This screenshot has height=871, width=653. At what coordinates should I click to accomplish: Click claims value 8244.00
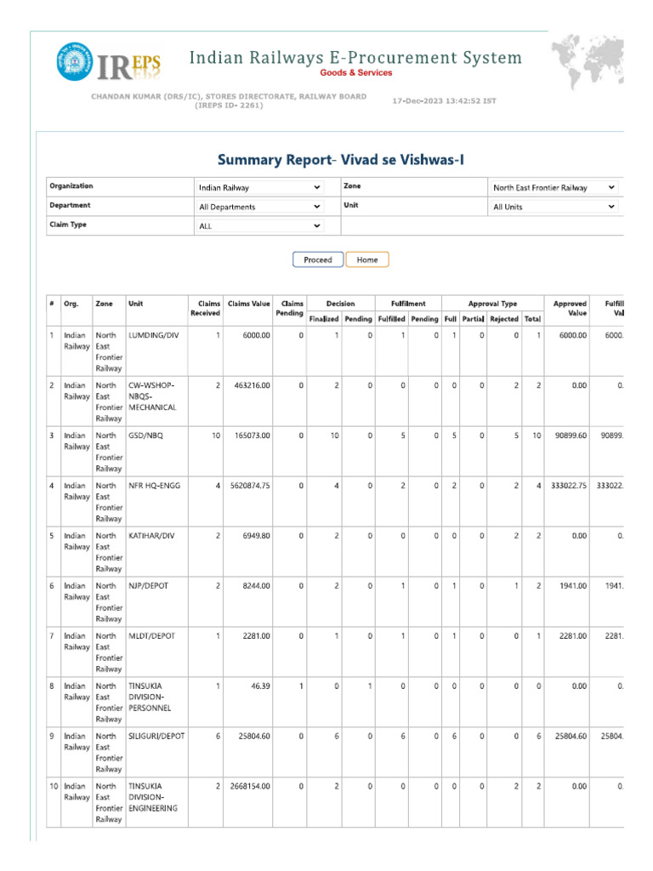pos(257,586)
